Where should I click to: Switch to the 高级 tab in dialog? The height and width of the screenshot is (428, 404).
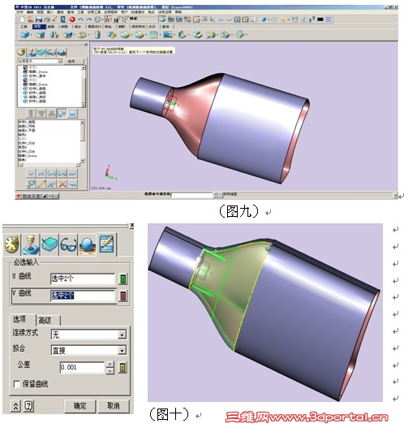click(45, 320)
